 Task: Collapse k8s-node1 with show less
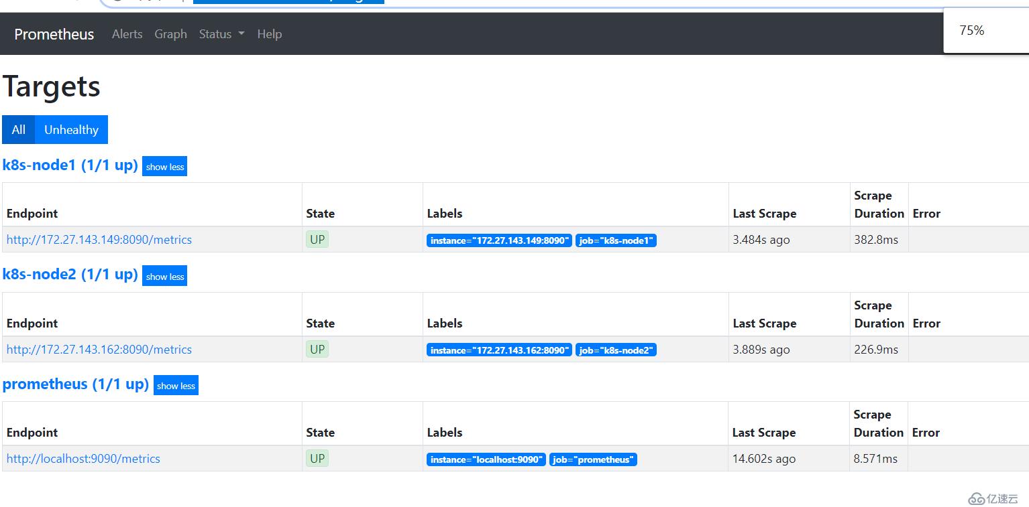(164, 167)
